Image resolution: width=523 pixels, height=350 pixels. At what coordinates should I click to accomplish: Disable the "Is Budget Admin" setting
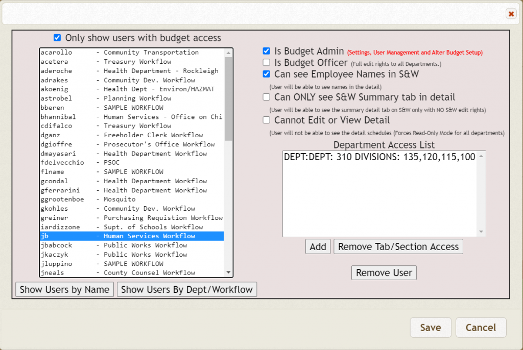266,51
